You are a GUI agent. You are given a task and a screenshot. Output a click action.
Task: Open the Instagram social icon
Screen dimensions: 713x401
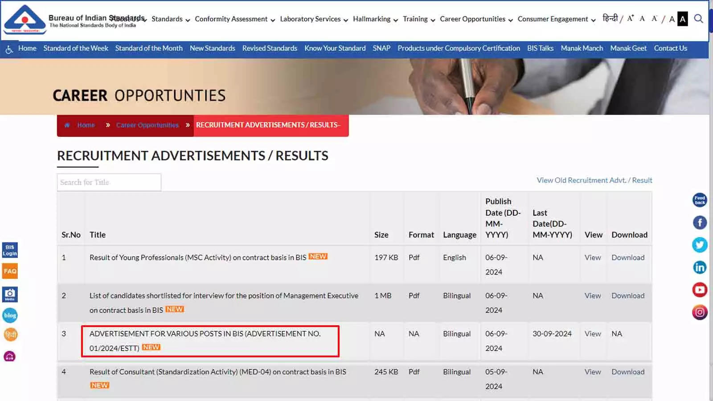point(700,312)
